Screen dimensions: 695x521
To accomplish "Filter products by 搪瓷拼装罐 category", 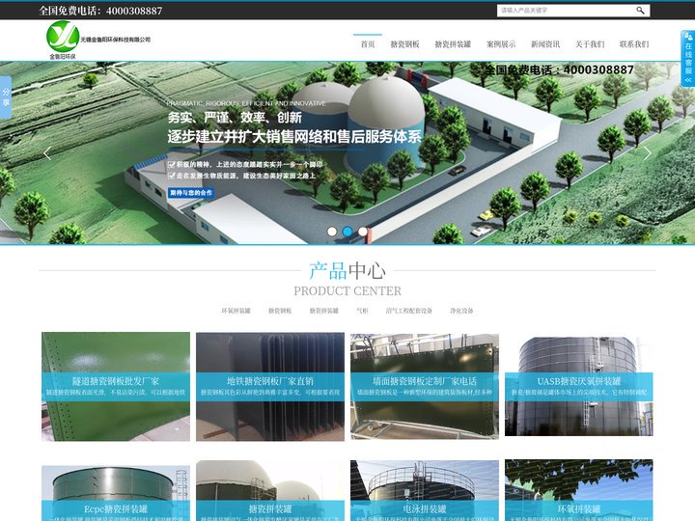I will tap(323, 311).
